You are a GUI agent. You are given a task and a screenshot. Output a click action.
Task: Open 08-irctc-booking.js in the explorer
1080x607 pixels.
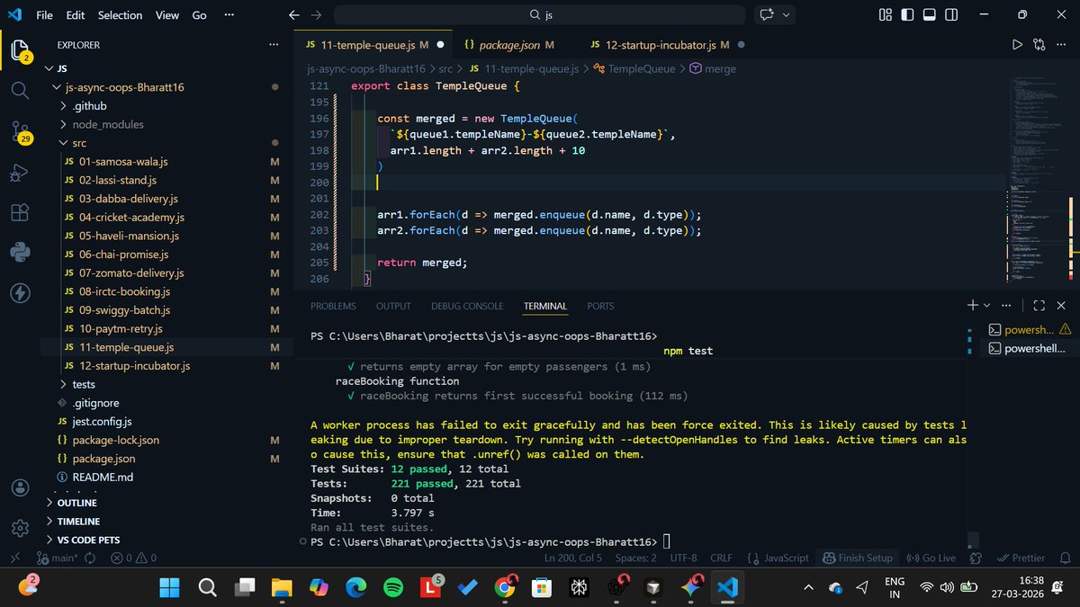tap(124, 291)
